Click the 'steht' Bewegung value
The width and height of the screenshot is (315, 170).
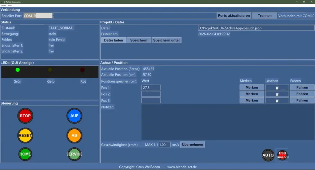52,34
